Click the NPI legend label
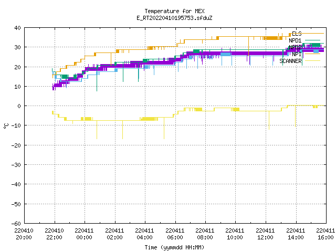 297,54
